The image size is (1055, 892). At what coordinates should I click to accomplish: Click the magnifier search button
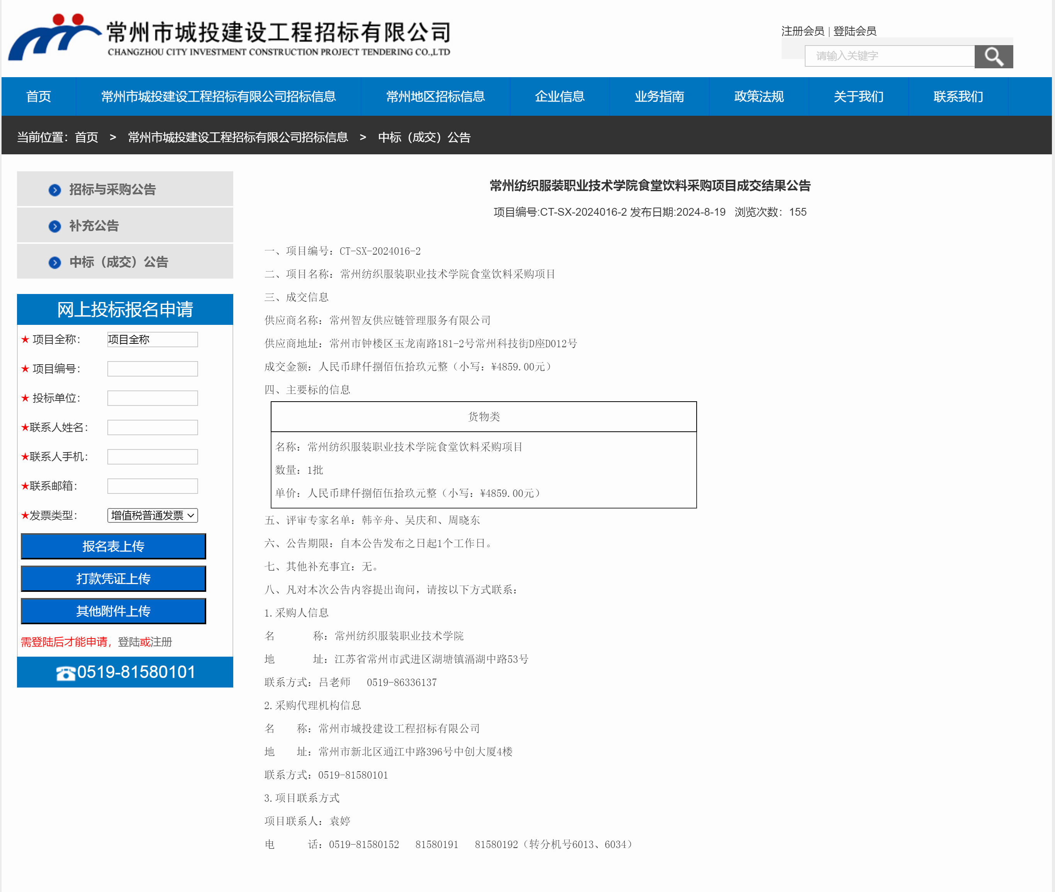(x=993, y=56)
